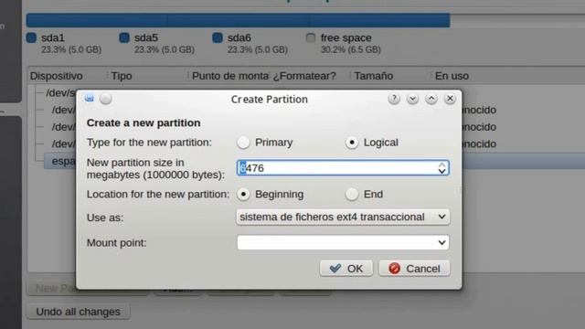Click the free space legend square
This screenshot has width=585, height=329.
pos(311,37)
